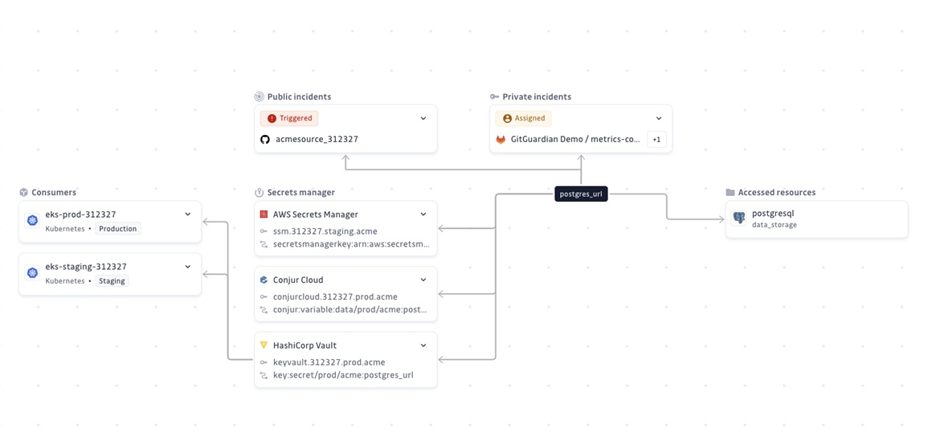The height and width of the screenshot is (437, 928).
Task: Click the PostgreSQL elephant icon
Action: point(739,218)
